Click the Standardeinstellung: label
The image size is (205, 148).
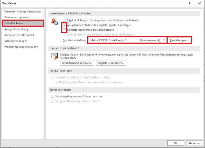click(x=75, y=40)
